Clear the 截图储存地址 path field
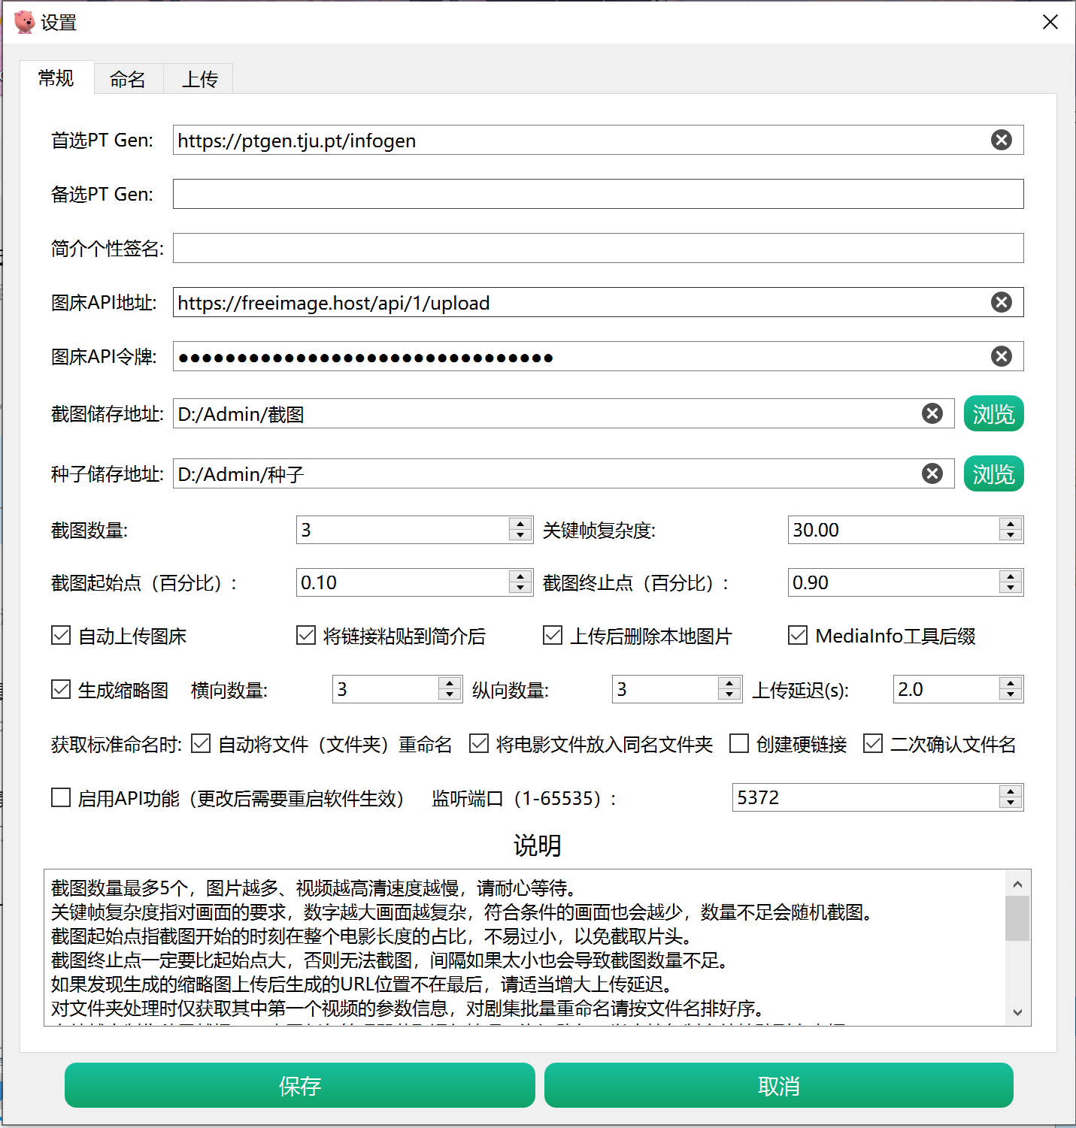Viewport: 1076px width, 1128px height. click(x=932, y=413)
